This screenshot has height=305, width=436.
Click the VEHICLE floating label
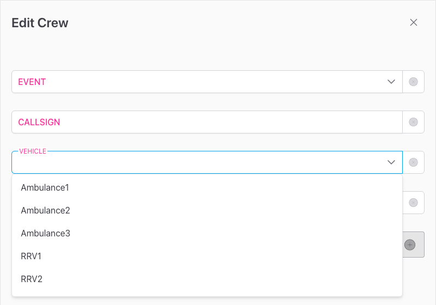(x=33, y=151)
